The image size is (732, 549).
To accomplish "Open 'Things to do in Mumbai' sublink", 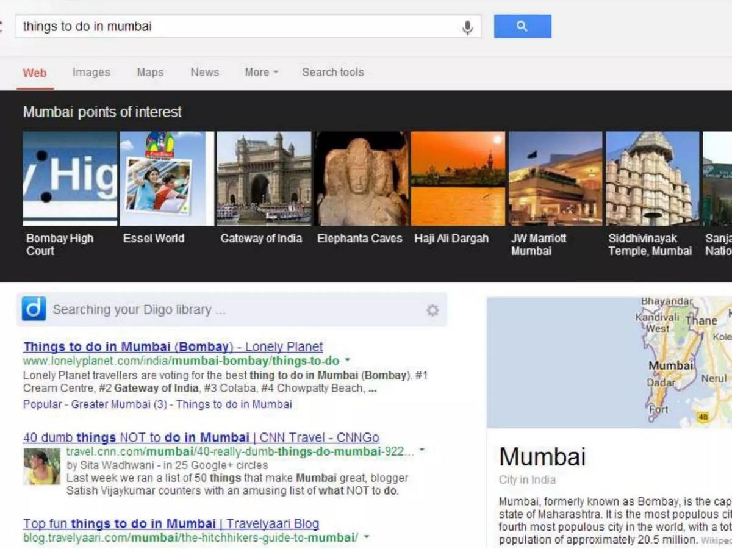I will (x=234, y=404).
